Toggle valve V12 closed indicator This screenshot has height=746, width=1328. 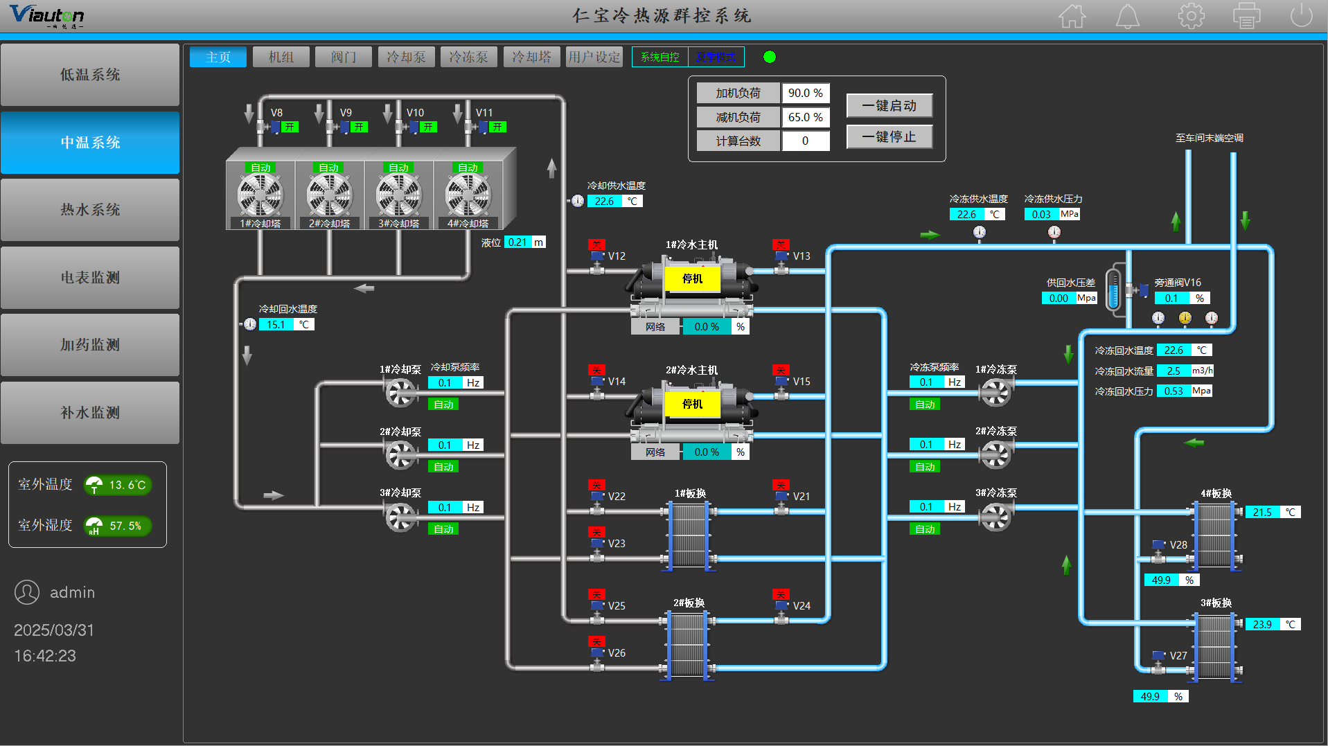pyautogui.click(x=596, y=245)
